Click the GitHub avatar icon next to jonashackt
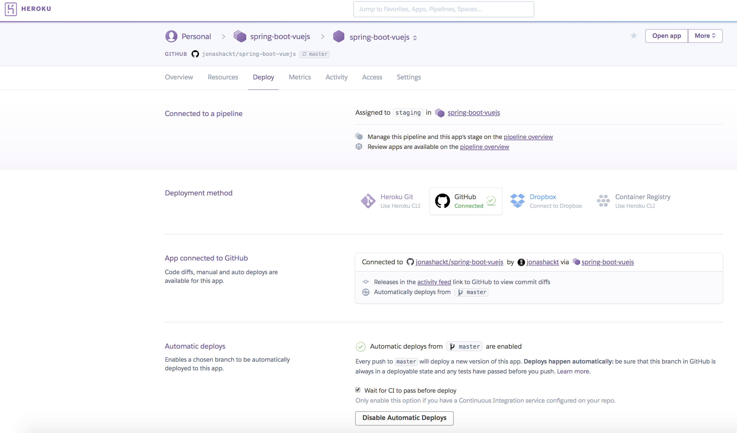Image resolution: width=737 pixels, height=433 pixels. click(x=521, y=262)
